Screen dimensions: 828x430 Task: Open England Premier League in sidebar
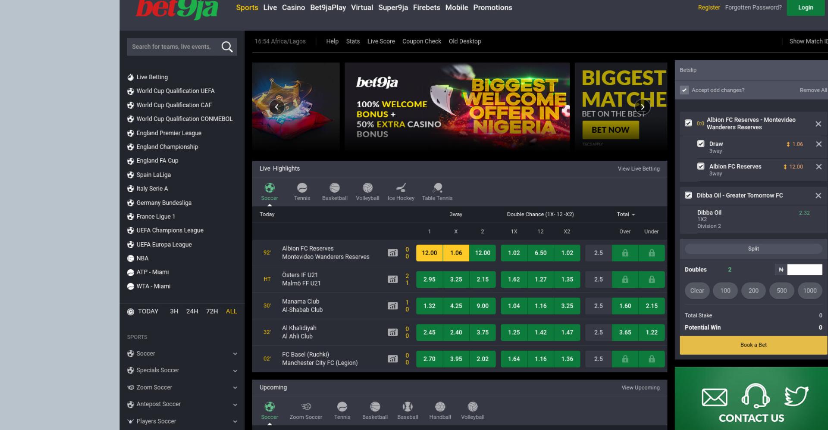[169, 133]
